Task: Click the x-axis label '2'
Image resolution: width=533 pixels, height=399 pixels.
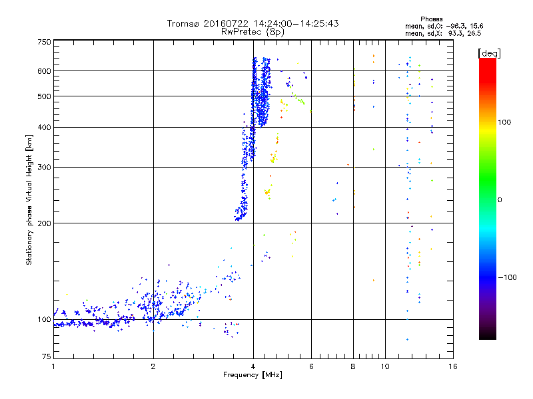Action: point(153,366)
